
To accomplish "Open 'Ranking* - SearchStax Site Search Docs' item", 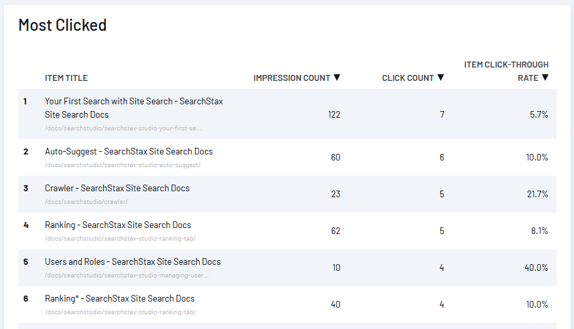I will click(x=120, y=298).
